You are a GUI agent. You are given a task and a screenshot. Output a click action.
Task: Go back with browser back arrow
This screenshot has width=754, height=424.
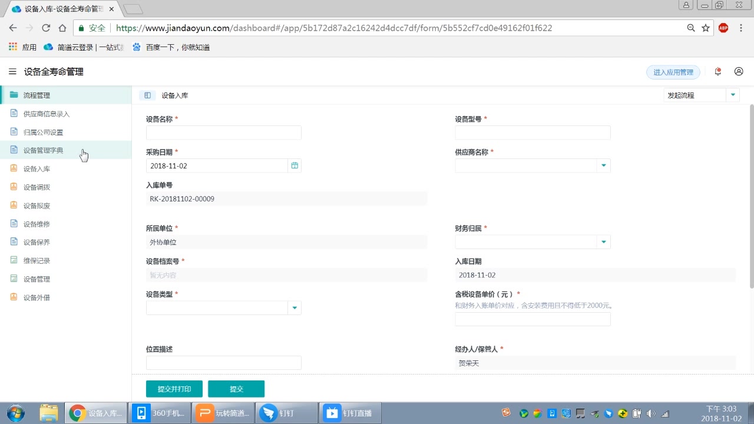(13, 28)
